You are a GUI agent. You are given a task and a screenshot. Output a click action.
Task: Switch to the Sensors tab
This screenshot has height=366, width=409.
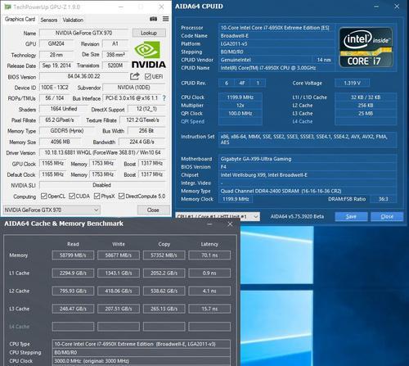[x=49, y=20]
